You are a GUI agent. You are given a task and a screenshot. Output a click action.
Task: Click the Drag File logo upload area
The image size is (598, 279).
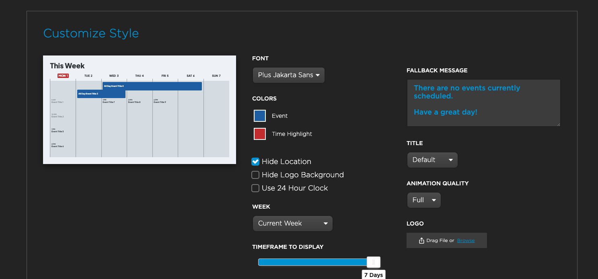(x=440, y=240)
